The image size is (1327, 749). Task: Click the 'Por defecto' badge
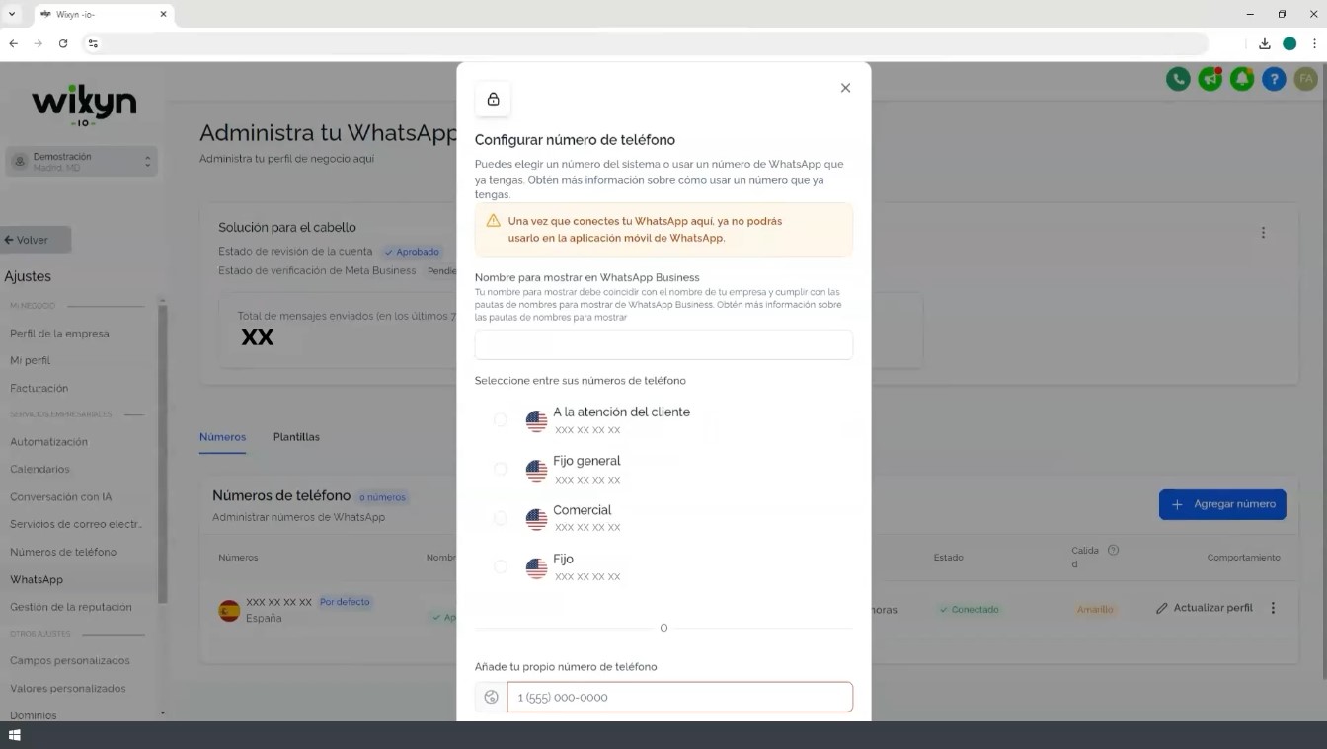point(345,602)
